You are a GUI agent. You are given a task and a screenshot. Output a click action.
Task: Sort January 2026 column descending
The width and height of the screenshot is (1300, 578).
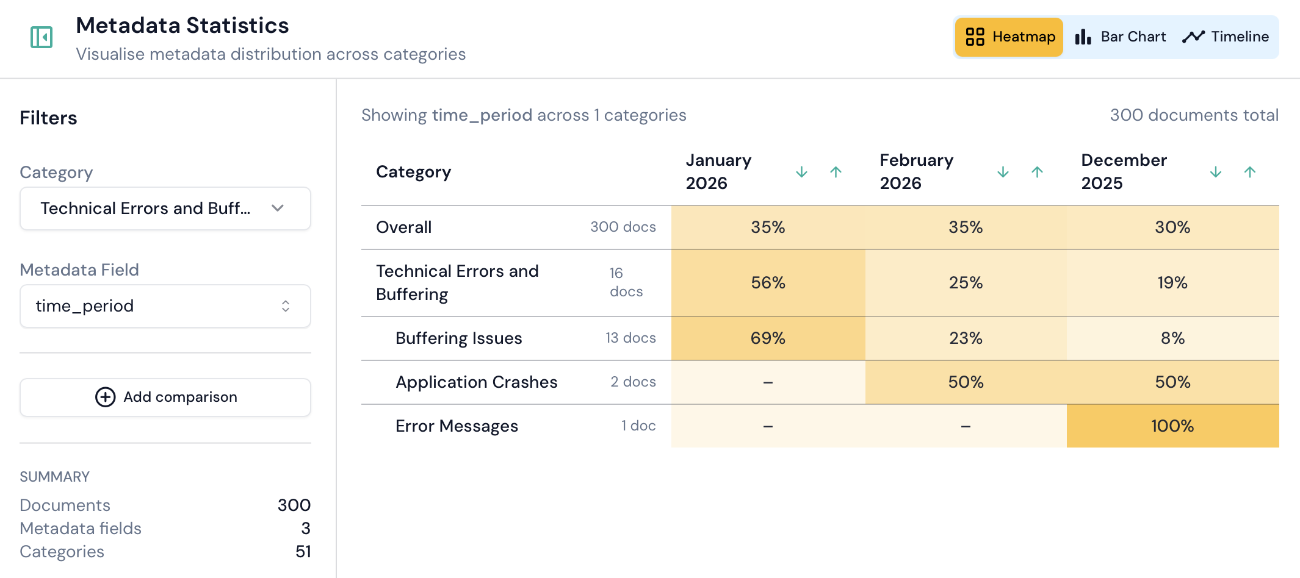pos(801,173)
